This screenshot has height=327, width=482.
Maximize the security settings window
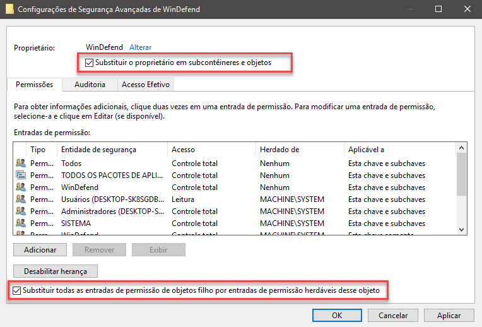point(438,9)
